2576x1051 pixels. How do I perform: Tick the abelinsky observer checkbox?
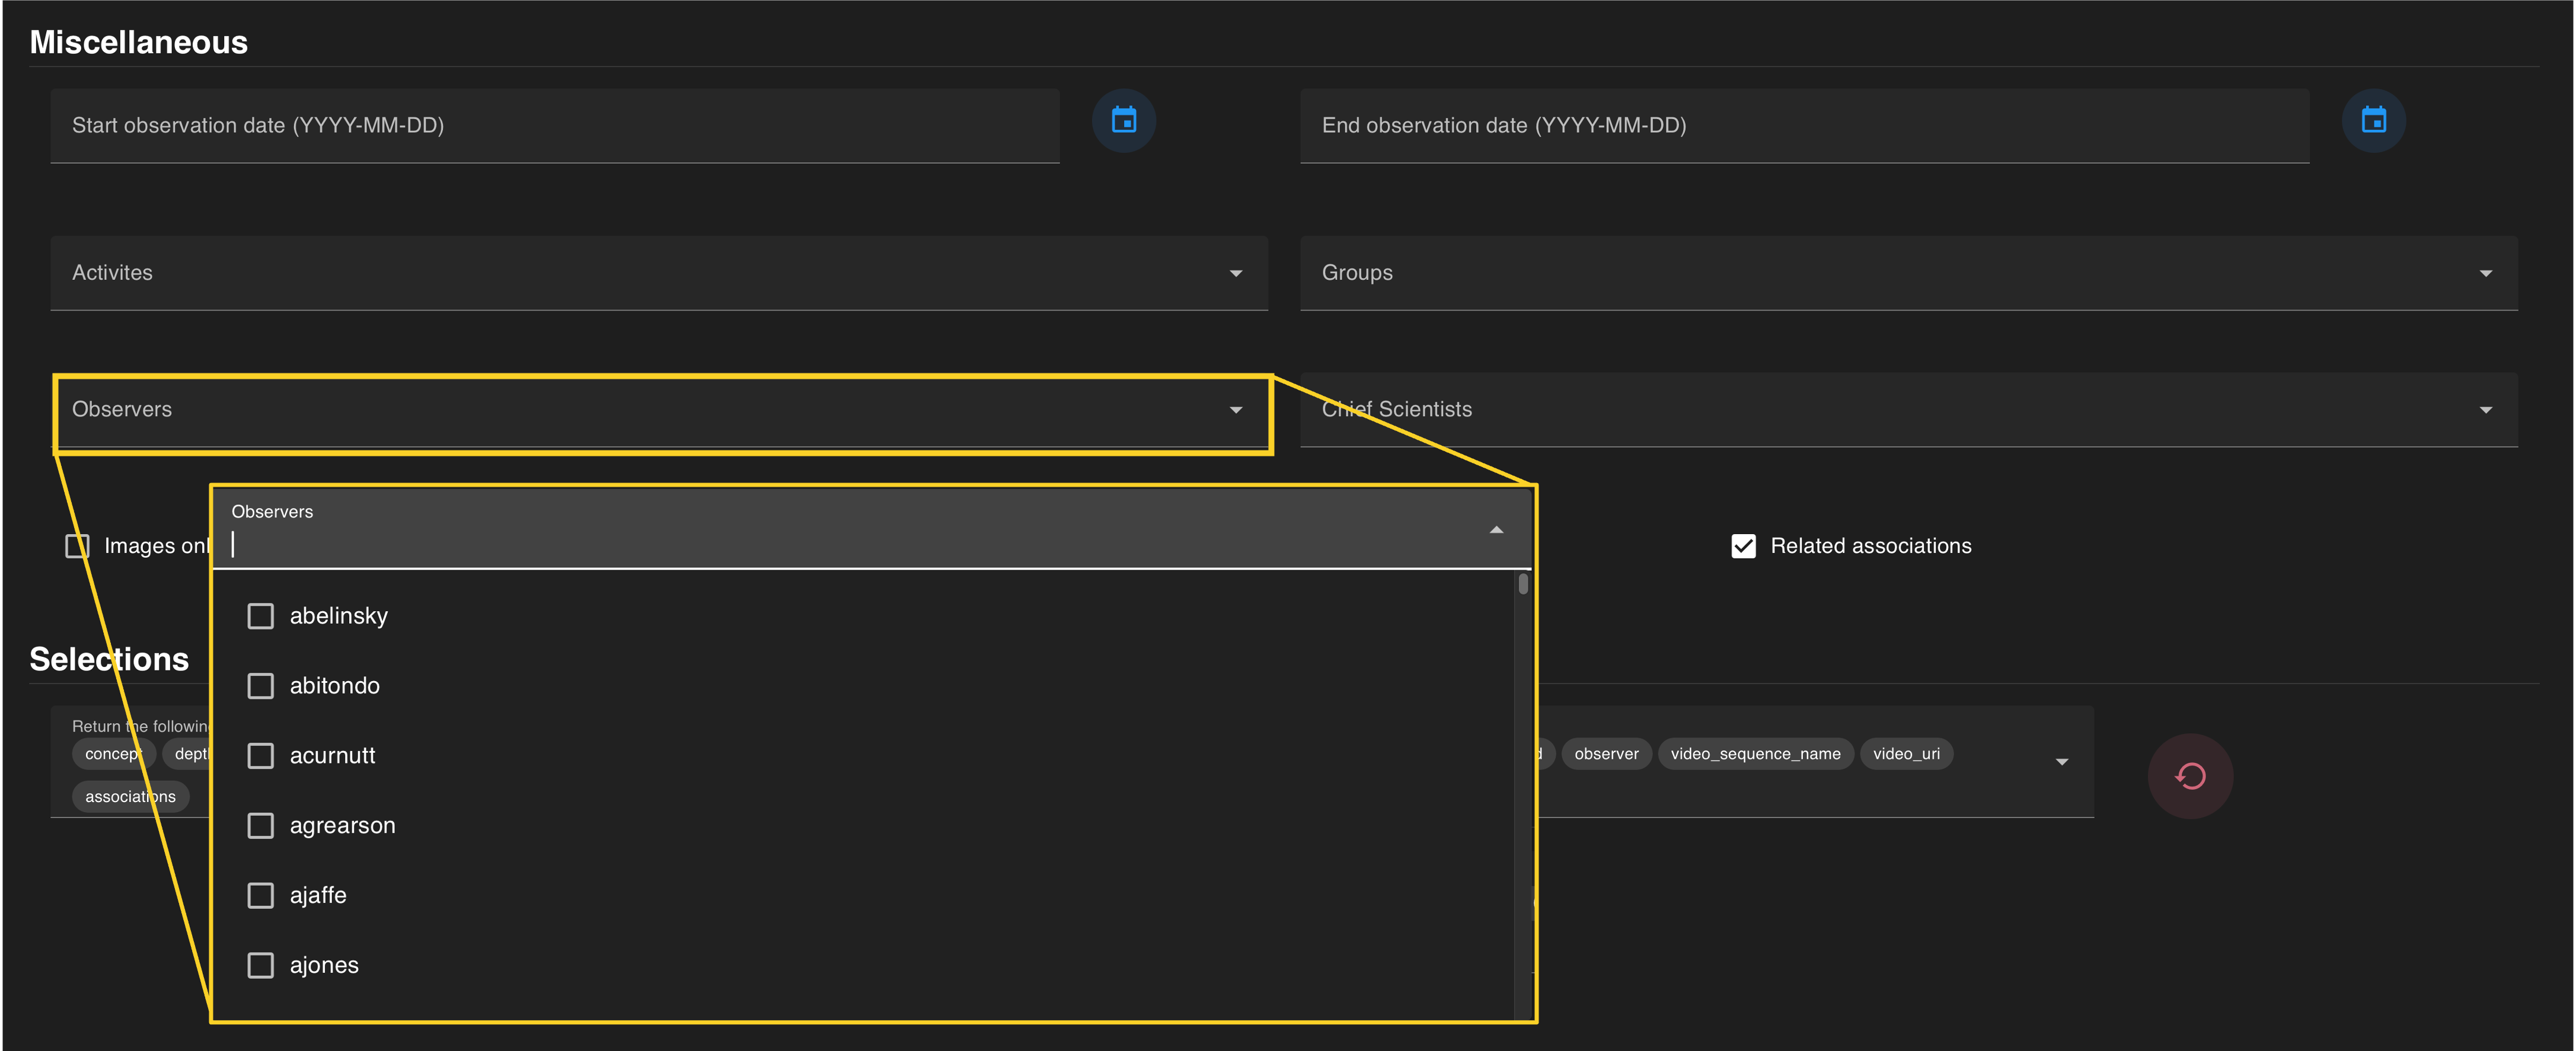click(261, 616)
